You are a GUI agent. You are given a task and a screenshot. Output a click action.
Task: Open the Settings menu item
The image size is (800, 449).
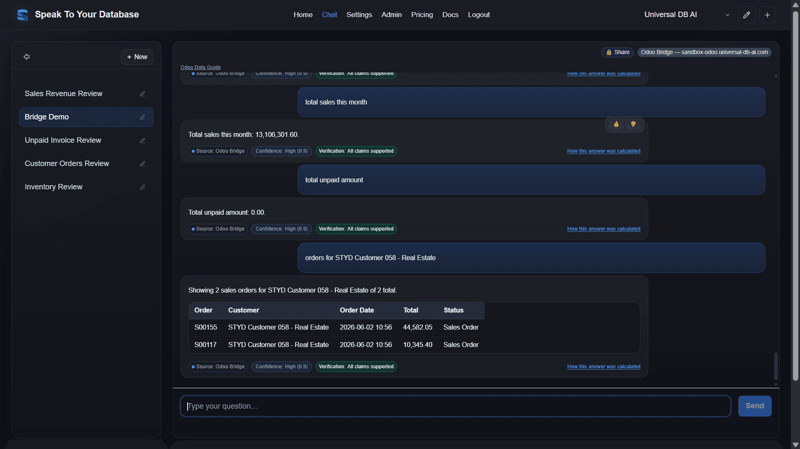[359, 15]
